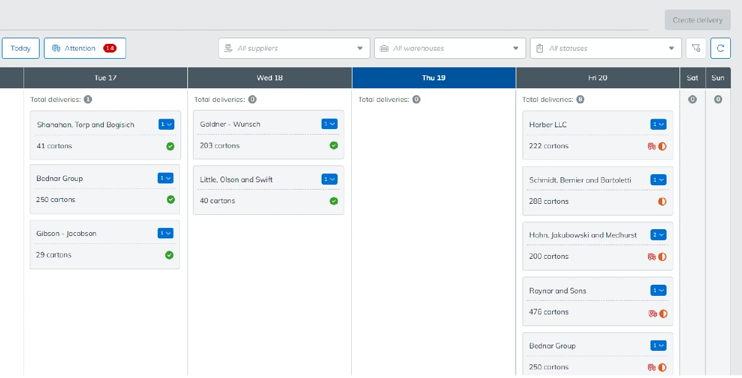
Task: Expand the count dropdown on Goldner - Wunsch
Action: [330, 124]
